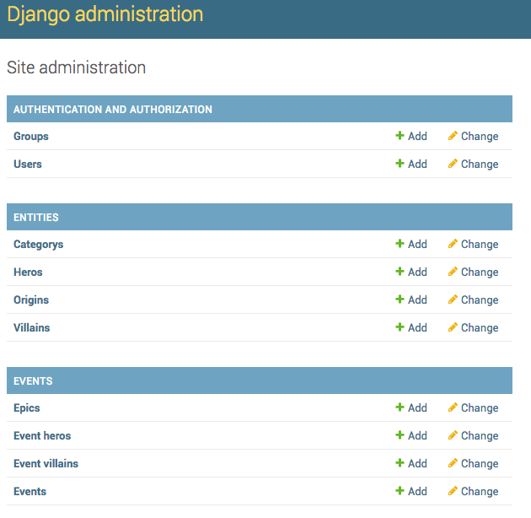The width and height of the screenshot is (531, 518).
Task: Open the Entities app header link
Action: (36, 217)
